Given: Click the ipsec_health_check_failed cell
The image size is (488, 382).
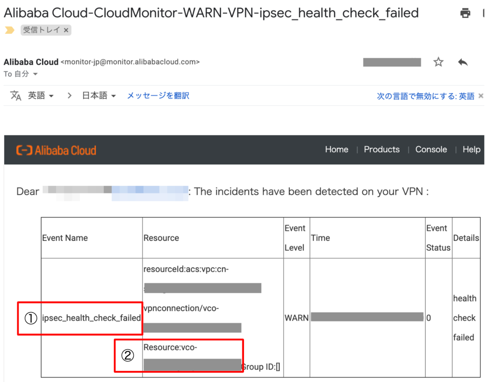Looking at the screenshot, I should (91, 318).
